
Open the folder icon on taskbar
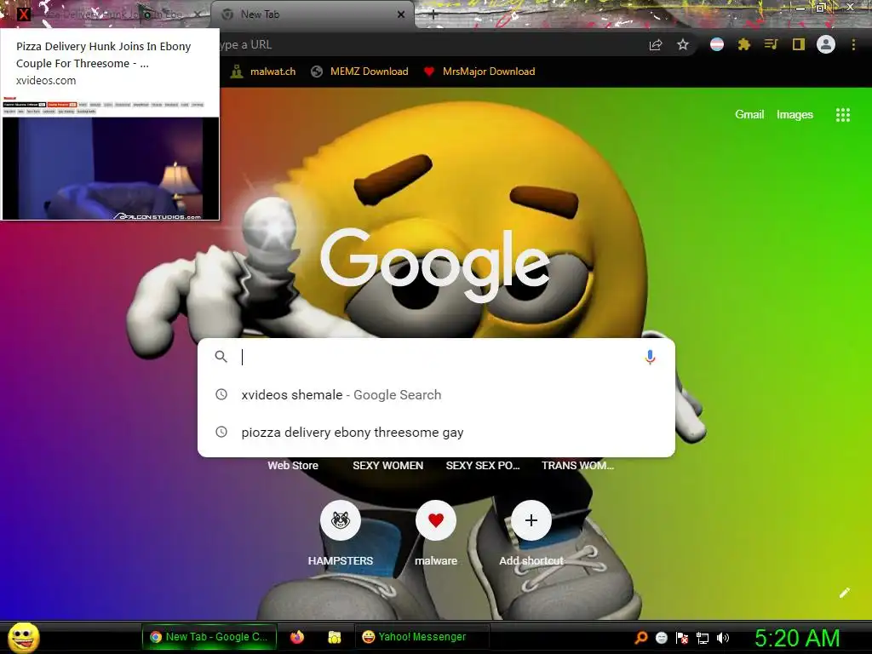click(x=334, y=637)
